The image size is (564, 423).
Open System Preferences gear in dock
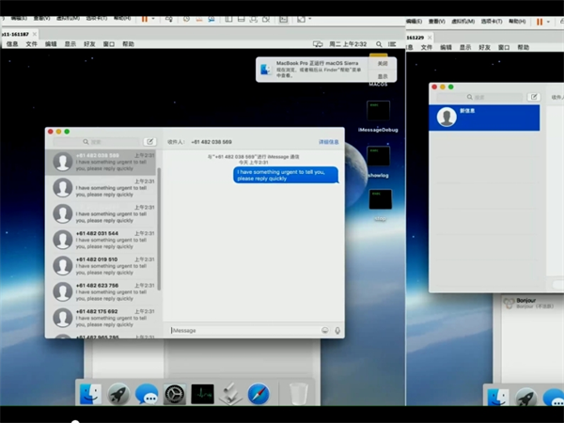click(174, 393)
